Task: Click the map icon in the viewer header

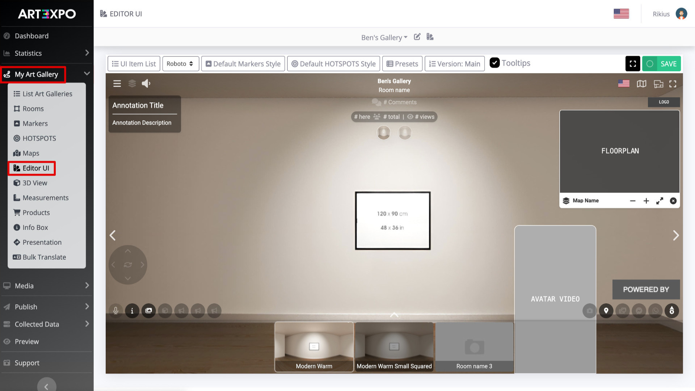Action: (641, 84)
